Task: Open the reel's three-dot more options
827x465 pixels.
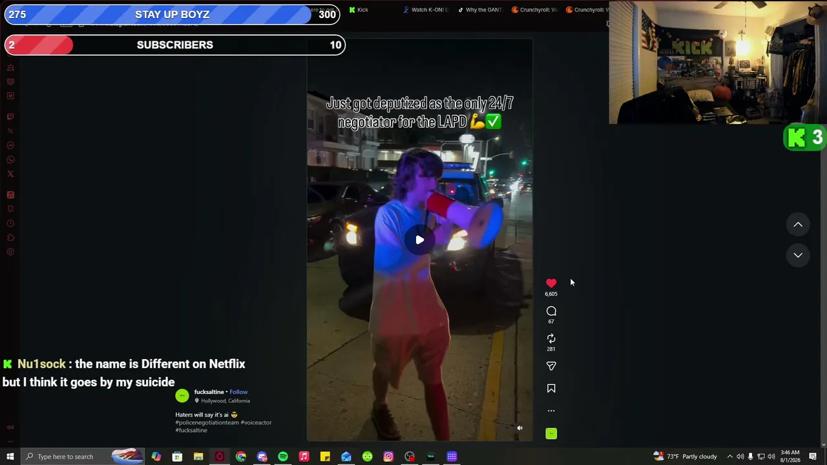Action: coord(551,411)
